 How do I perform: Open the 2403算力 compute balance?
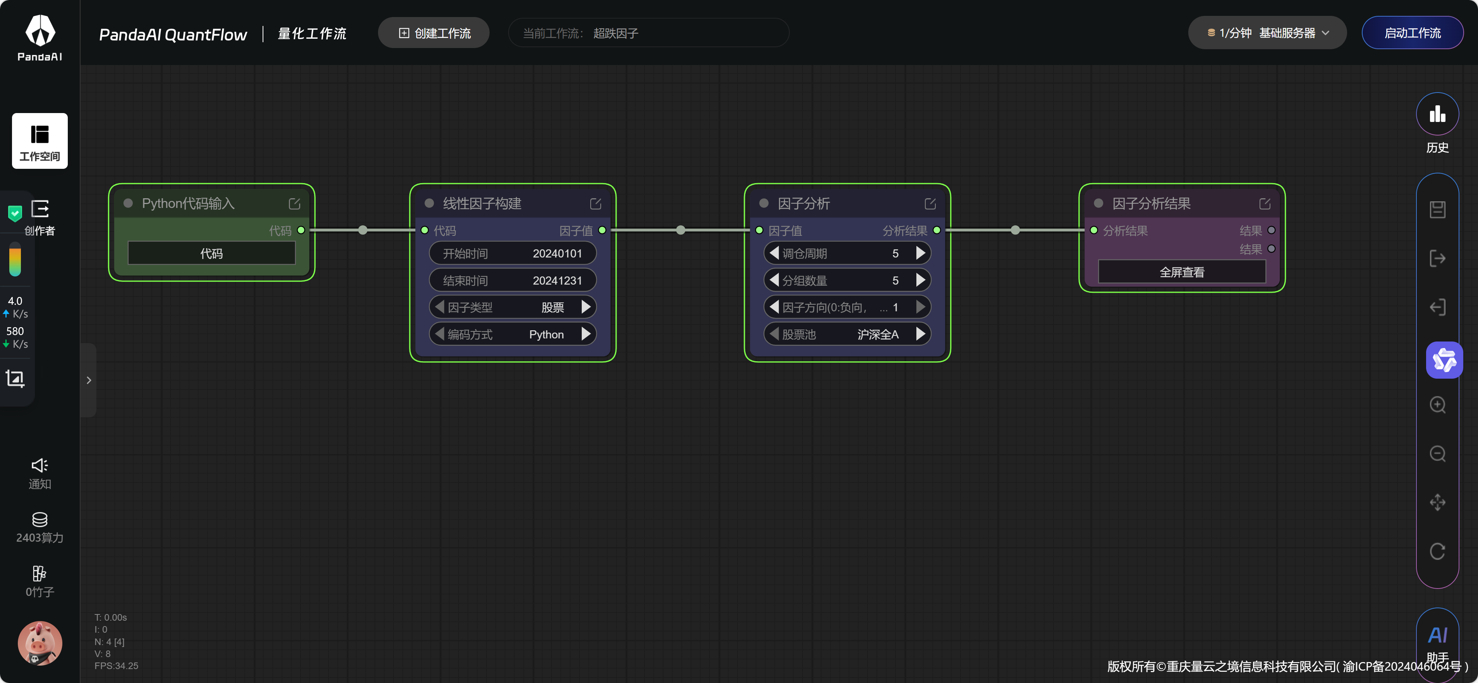coord(40,528)
